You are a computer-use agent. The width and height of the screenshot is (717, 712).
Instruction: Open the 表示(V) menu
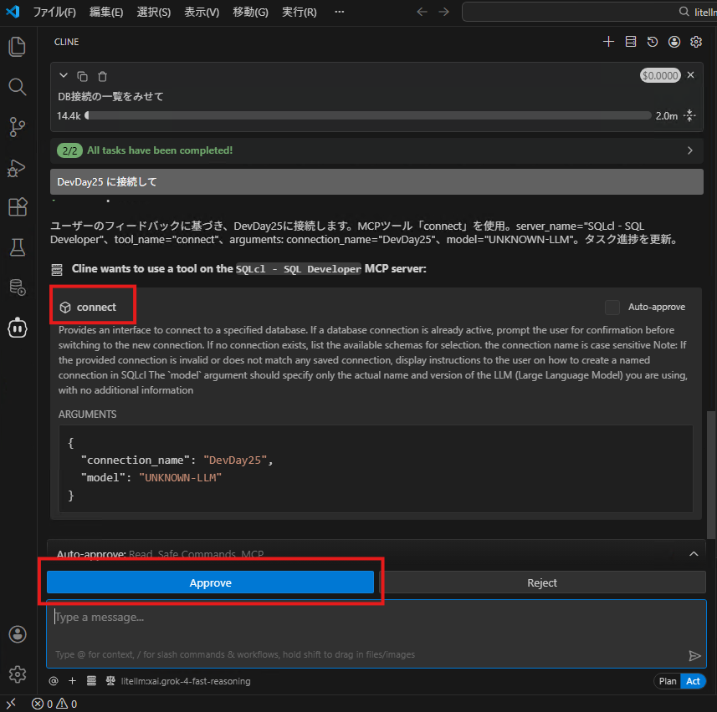(x=202, y=12)
